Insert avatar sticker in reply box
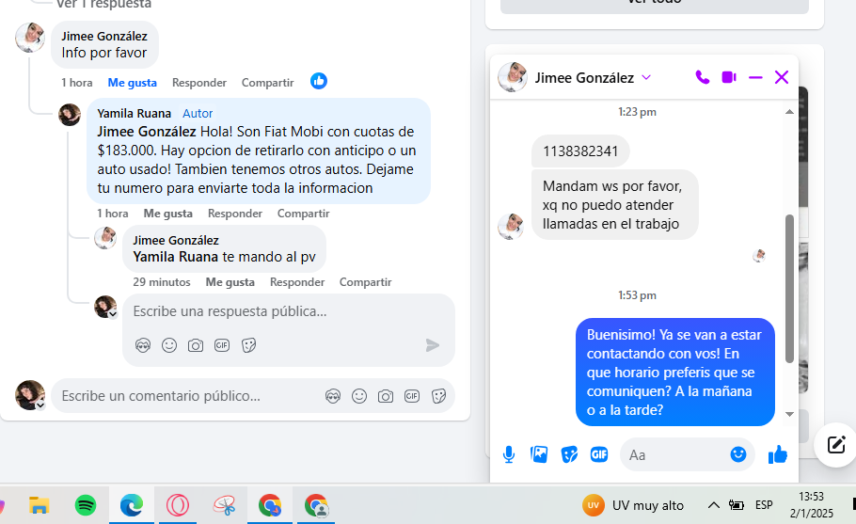The image size is (856, 524). (143, 345)
